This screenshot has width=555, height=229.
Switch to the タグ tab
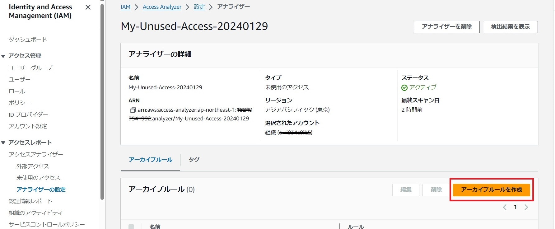[194, 160]
